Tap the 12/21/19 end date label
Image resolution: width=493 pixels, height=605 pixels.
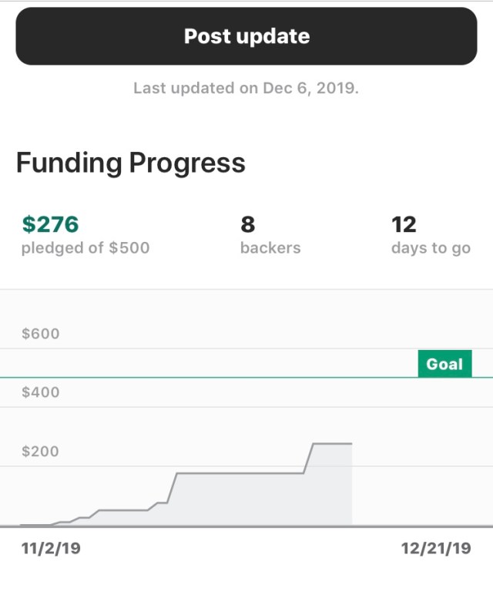(x=435, y=548)
